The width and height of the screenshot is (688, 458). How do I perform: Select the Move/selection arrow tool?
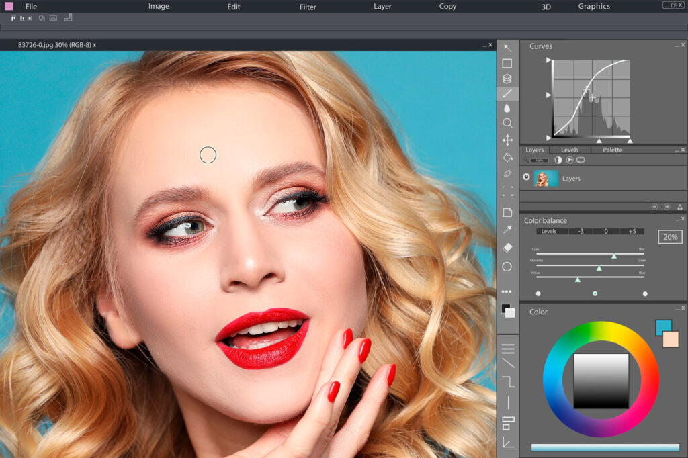tap(507, 47)
